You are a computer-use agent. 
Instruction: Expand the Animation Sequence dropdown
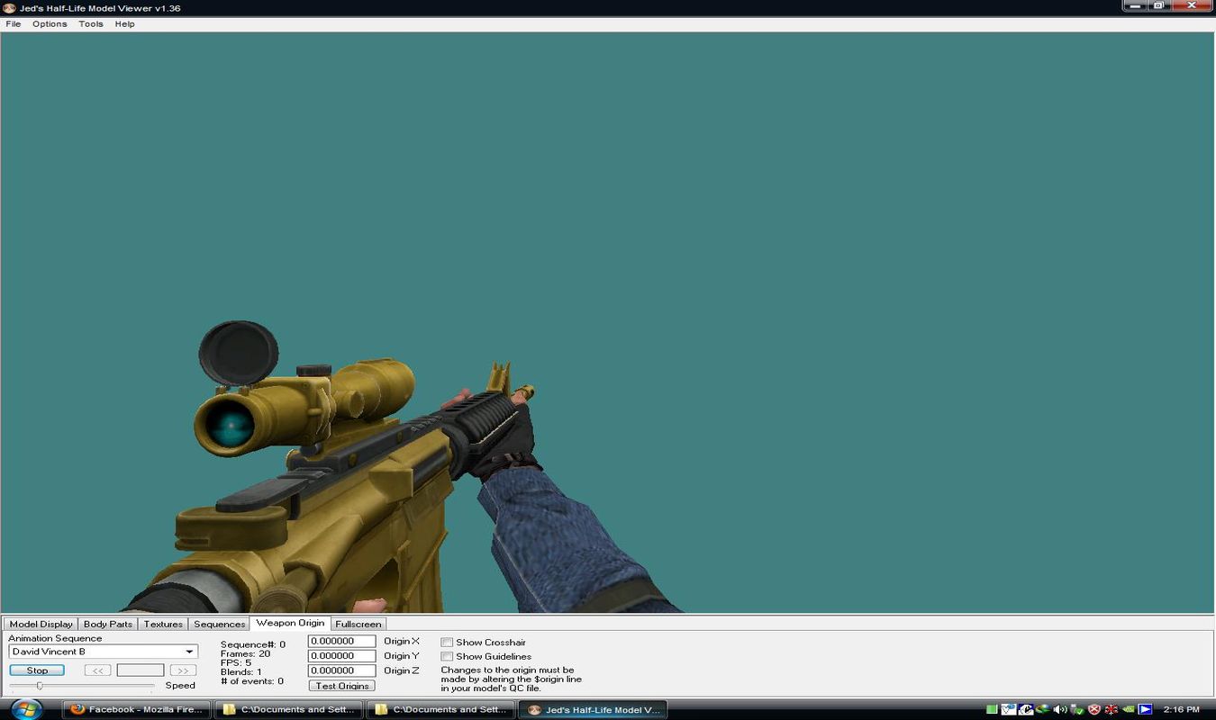(103, 652)
